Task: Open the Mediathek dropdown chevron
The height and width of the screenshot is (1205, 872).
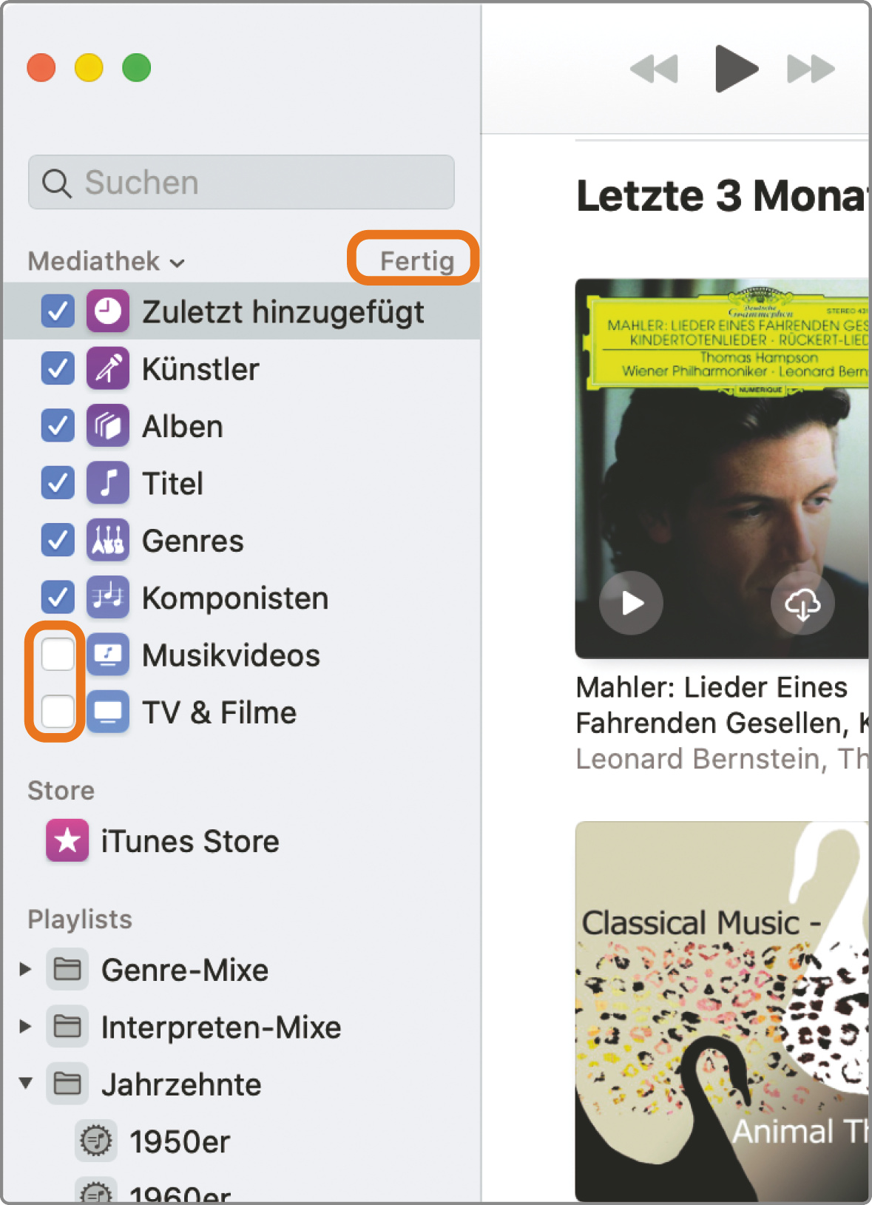Action: 178,263
